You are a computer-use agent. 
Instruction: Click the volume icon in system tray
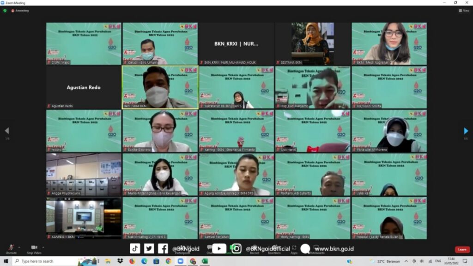point(422,261)
